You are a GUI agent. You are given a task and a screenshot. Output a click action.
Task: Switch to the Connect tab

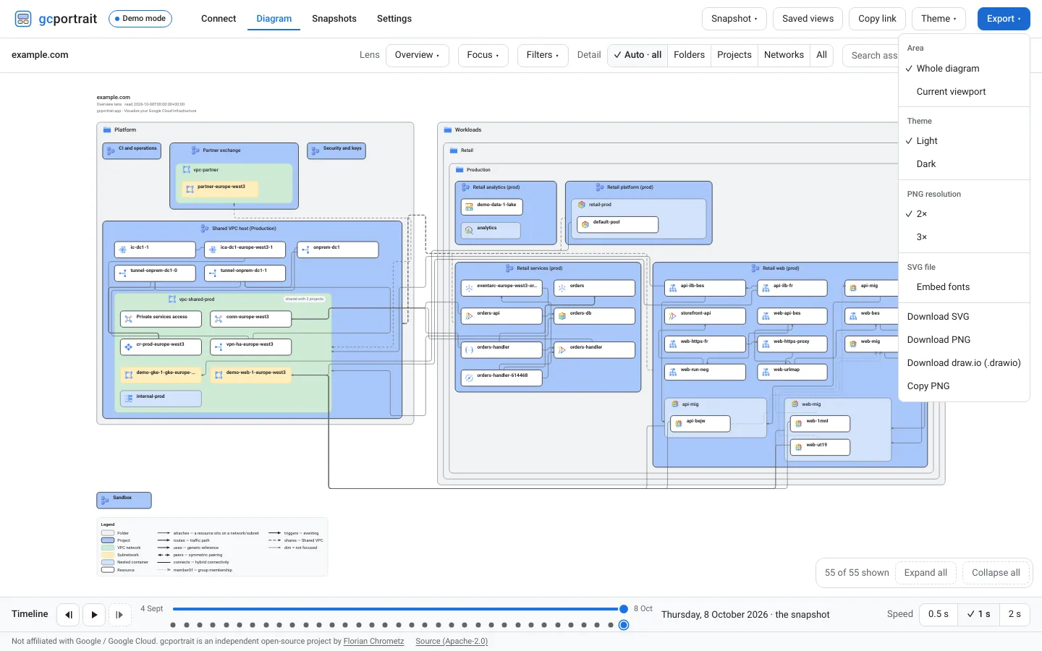point(219,19)
